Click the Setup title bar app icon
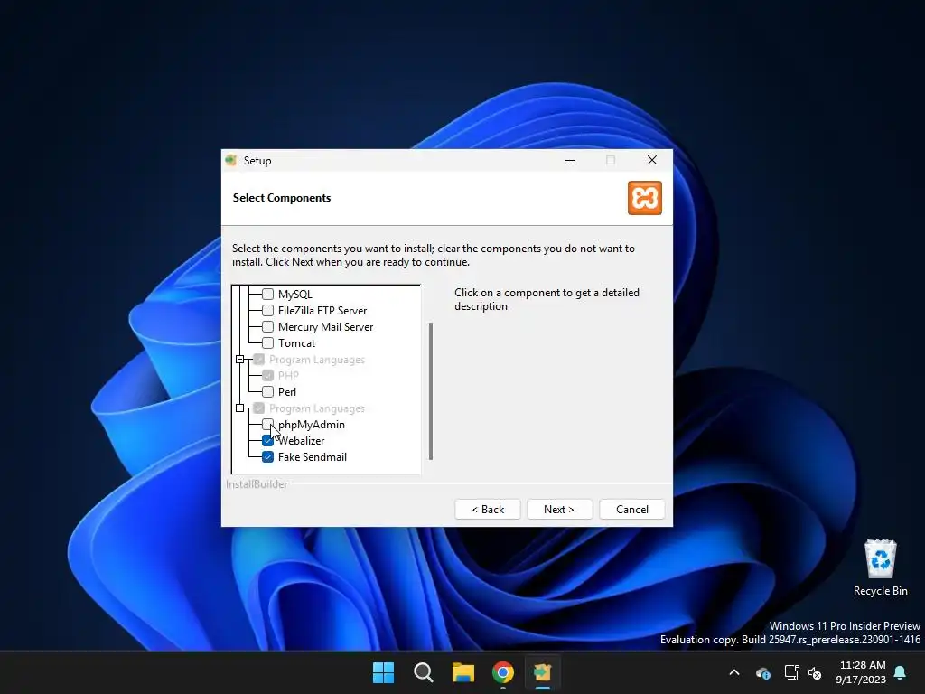This screenshot has height=694, width=925. (231, 161)
